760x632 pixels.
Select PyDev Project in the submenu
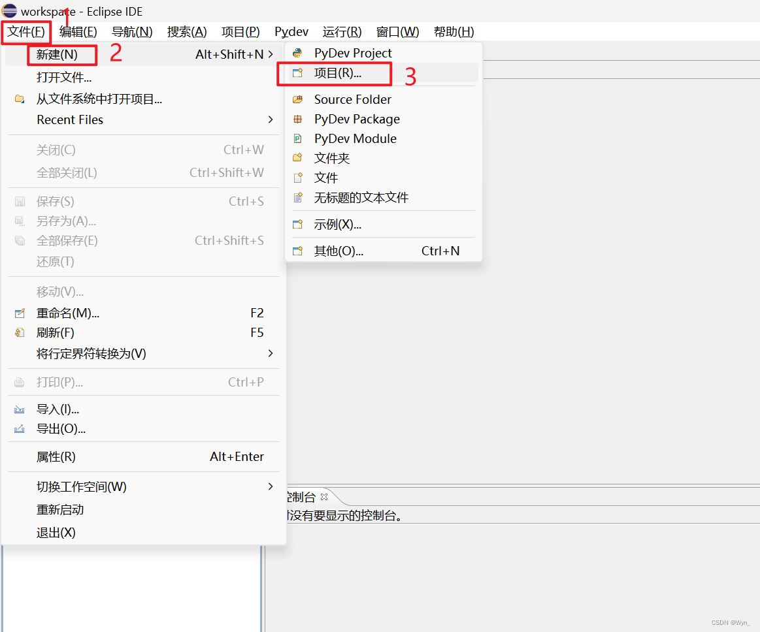[384, 53]
